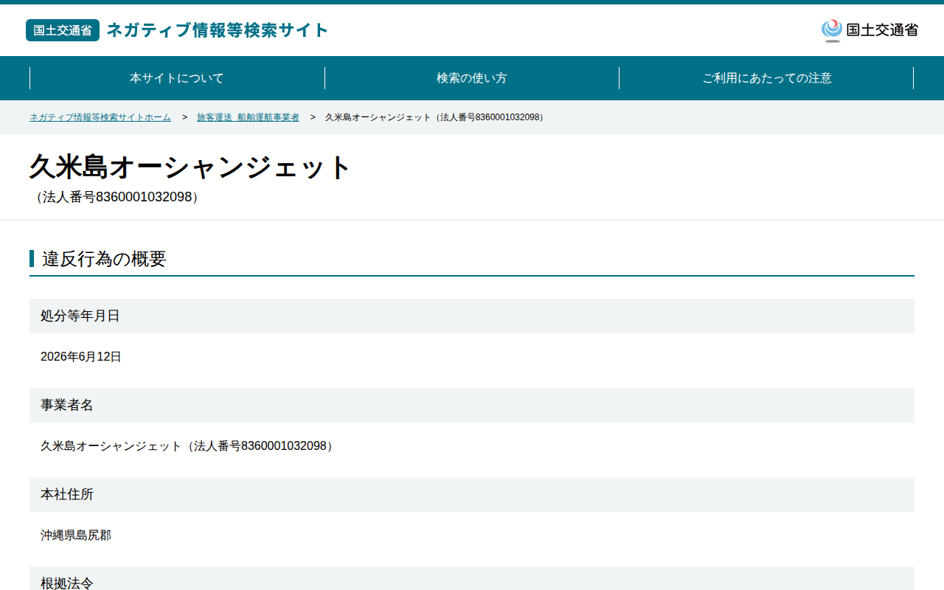The width and height of the screenshot is (944, 590).
Task: Click the 事業者名 value with 法人番号
Action: (187, 446)
